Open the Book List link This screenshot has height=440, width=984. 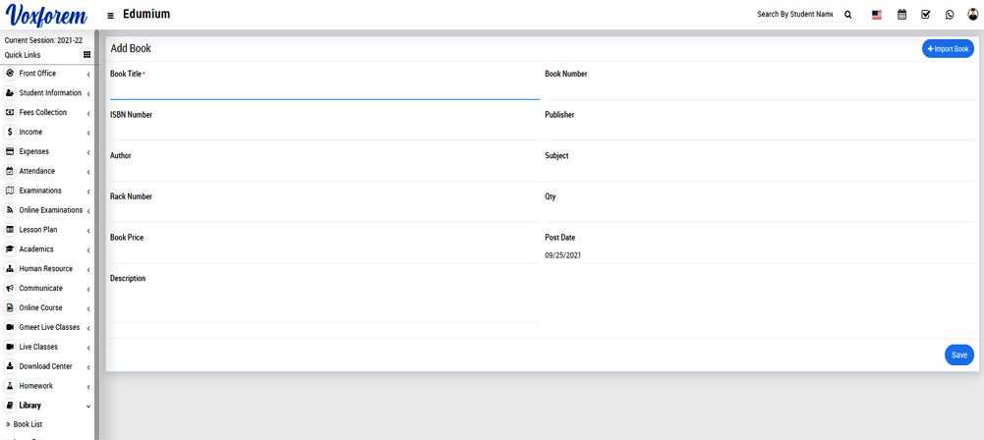coord(28,424)
